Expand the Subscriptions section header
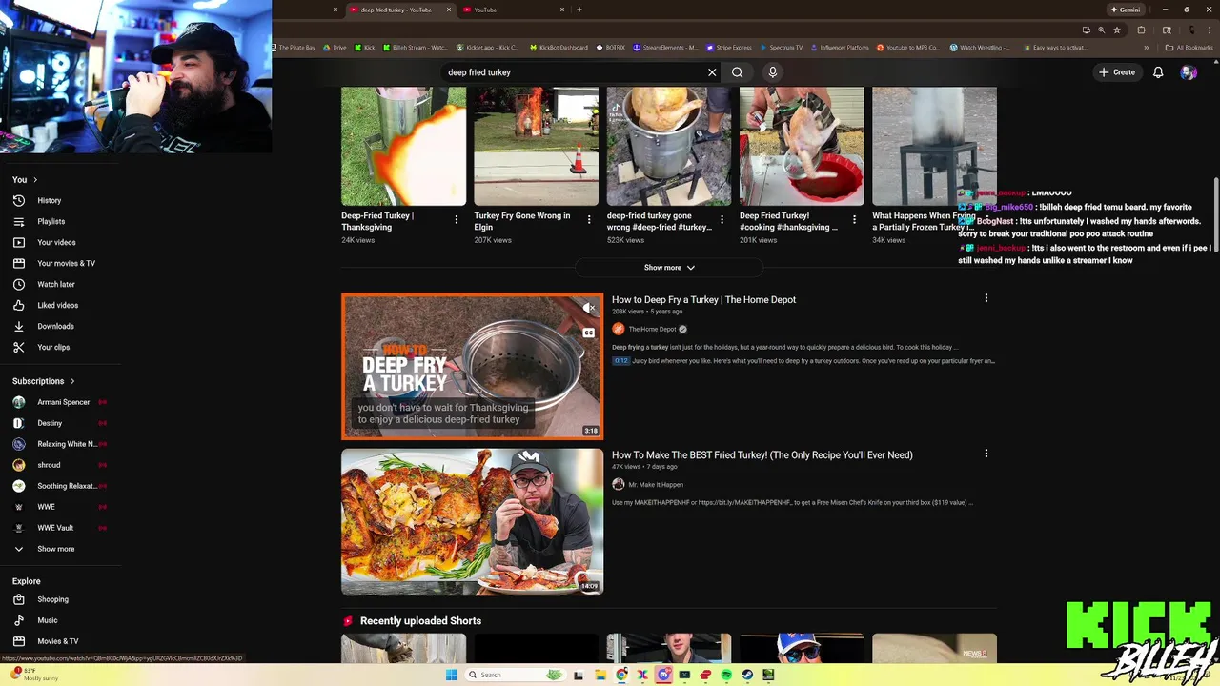This screenshot has width=1220, height=686. [x=44, y=381]
